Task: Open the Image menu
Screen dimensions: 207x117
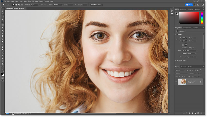Action: [12, 1]
